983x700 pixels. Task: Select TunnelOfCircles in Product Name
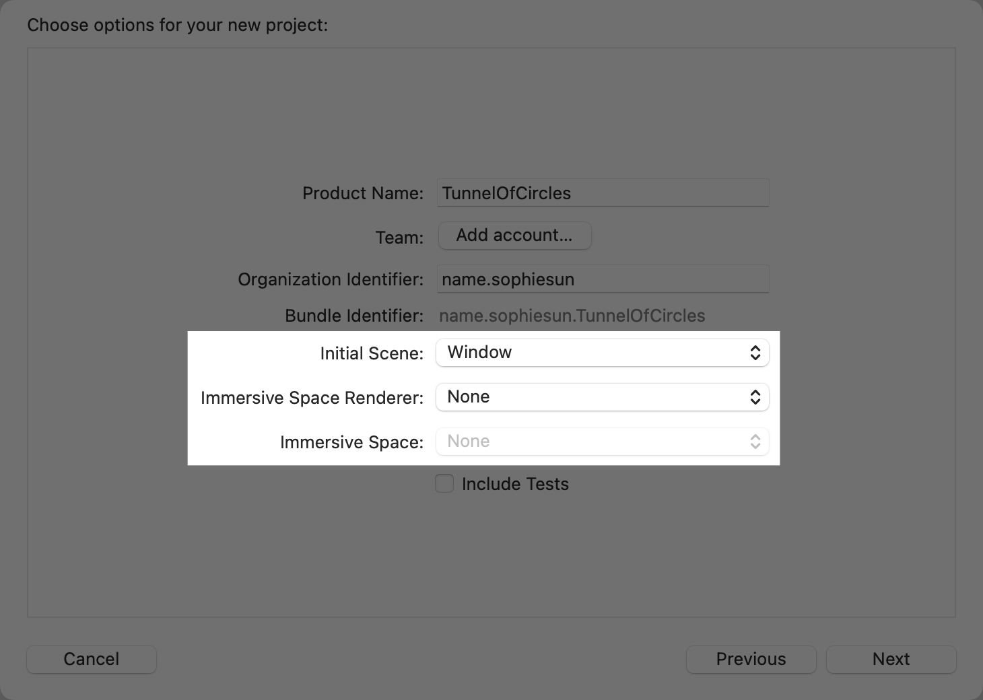coord(506,193)
